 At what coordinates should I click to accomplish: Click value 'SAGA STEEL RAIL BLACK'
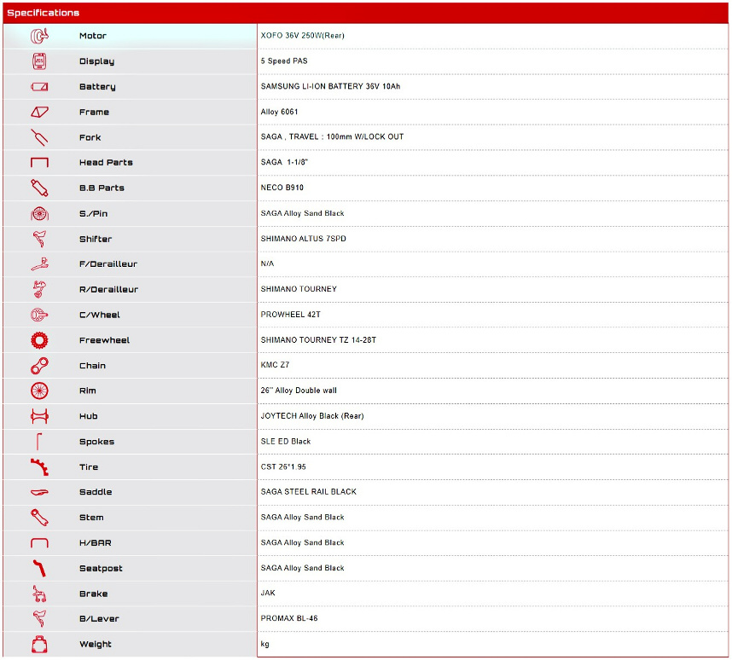pyautogui.click(x=309, y=491)
